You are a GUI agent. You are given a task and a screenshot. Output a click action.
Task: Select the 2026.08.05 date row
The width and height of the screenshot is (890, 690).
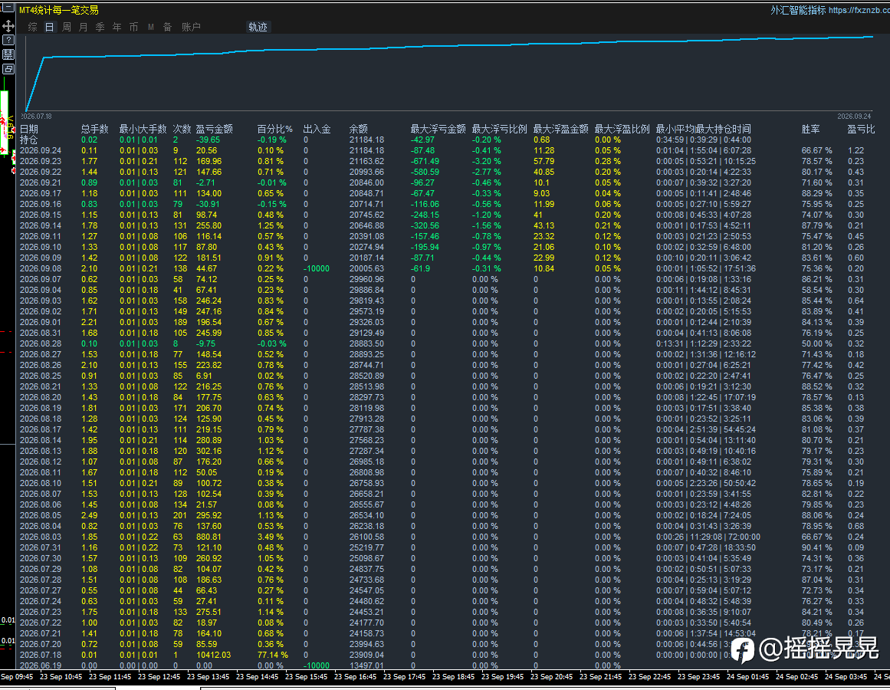click(x=41, y=515)
